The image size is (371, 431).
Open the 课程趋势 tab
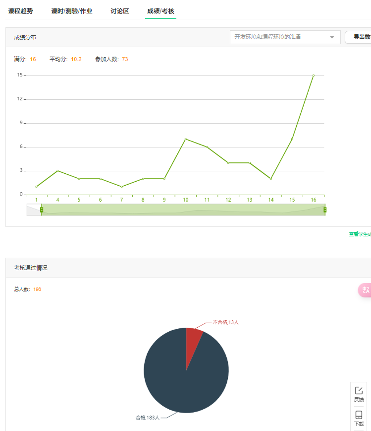pos(21,11)
